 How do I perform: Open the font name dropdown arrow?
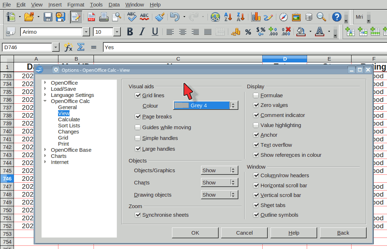pos(86,32)
